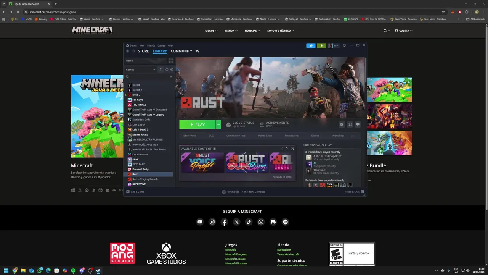
Task: Open Rust Sunburn content thumbnail
Action: tap(247, 163)
